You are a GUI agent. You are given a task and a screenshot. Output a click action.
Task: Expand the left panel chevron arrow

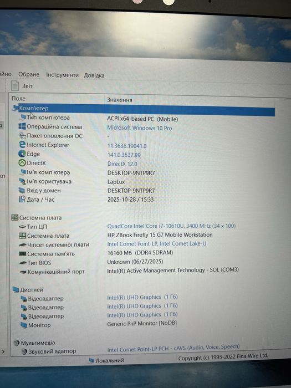(x=3, y=351)
